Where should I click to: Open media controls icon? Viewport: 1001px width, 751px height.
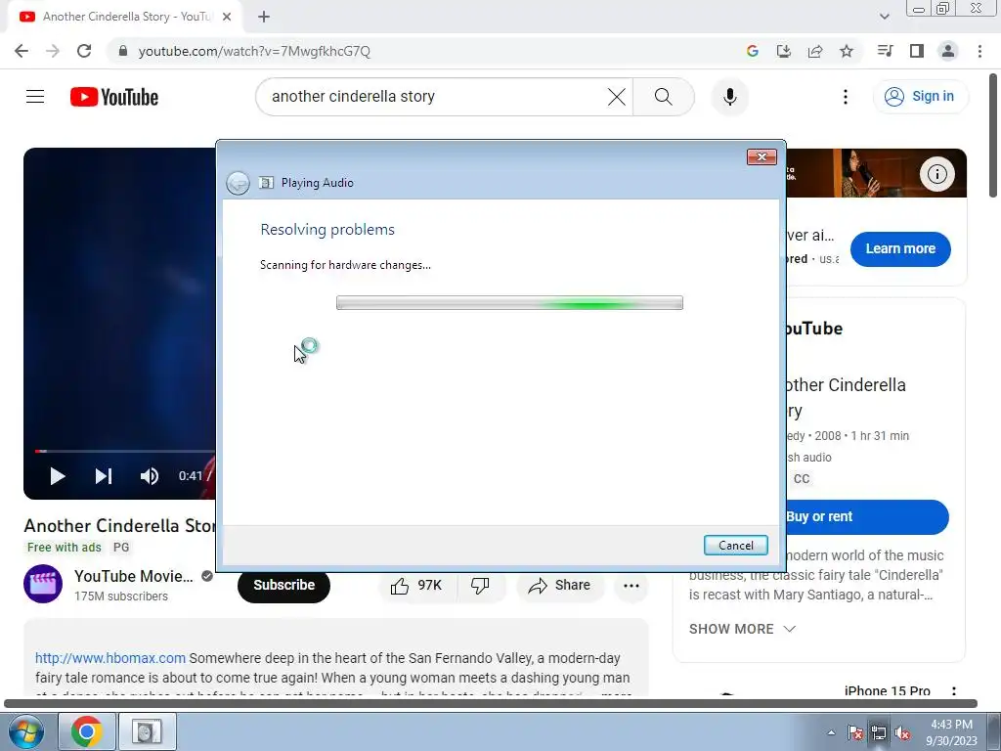885,51
